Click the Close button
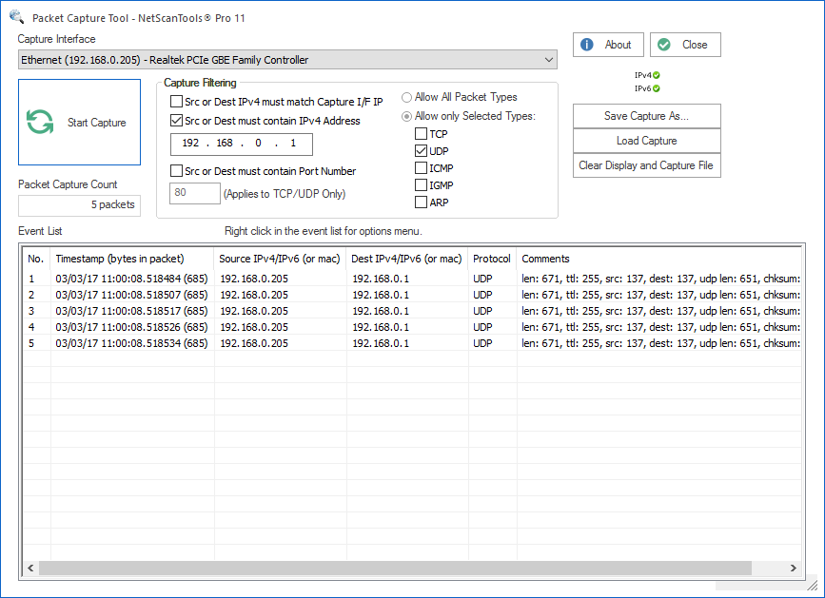The width and height of the screenshot is (825, 598). click(x=685, y=45)
